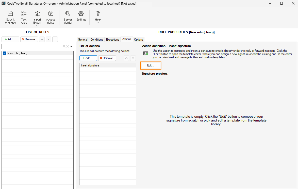Click the more options ellipsis button
298x191 pixels.
point(55,39)
